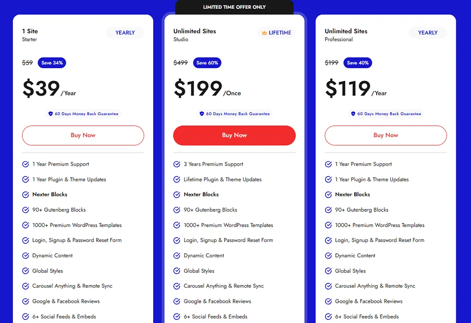
Task: Click shield icon in Professional money-back guarantee
Action: click(x=353, y=114)
